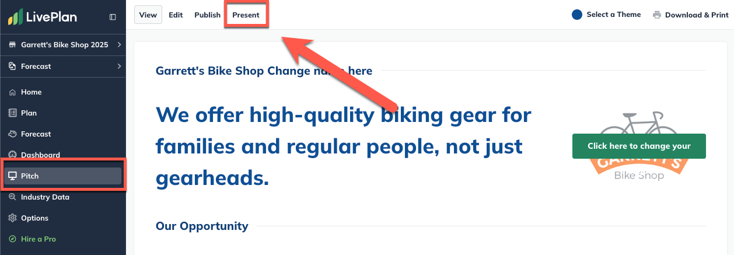Click the Plan document icon
This screenshot has width=734, height=255.
12,113
